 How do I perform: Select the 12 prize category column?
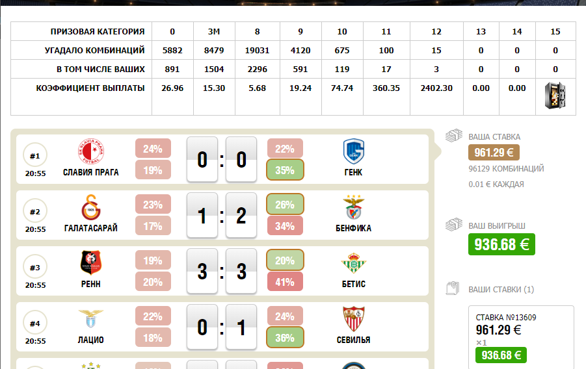436,31
